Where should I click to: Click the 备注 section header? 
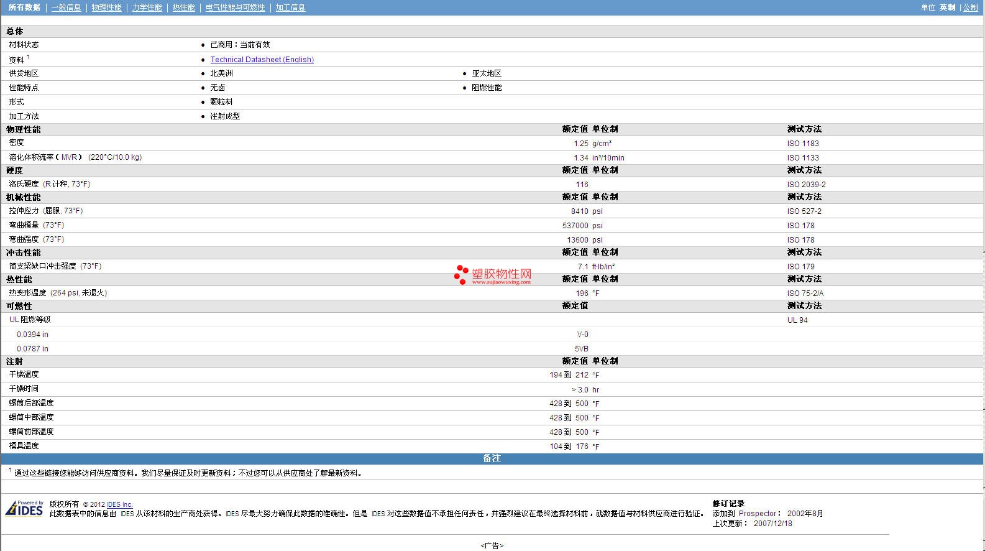click(492, 458)
